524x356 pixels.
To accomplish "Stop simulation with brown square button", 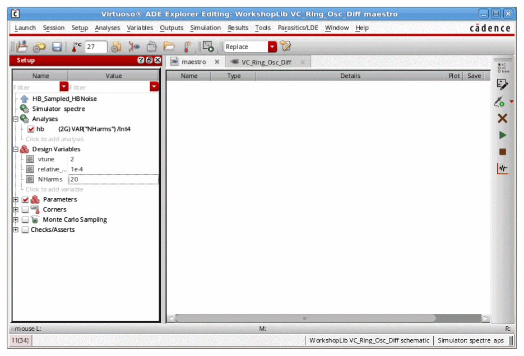I will (502, 152).
